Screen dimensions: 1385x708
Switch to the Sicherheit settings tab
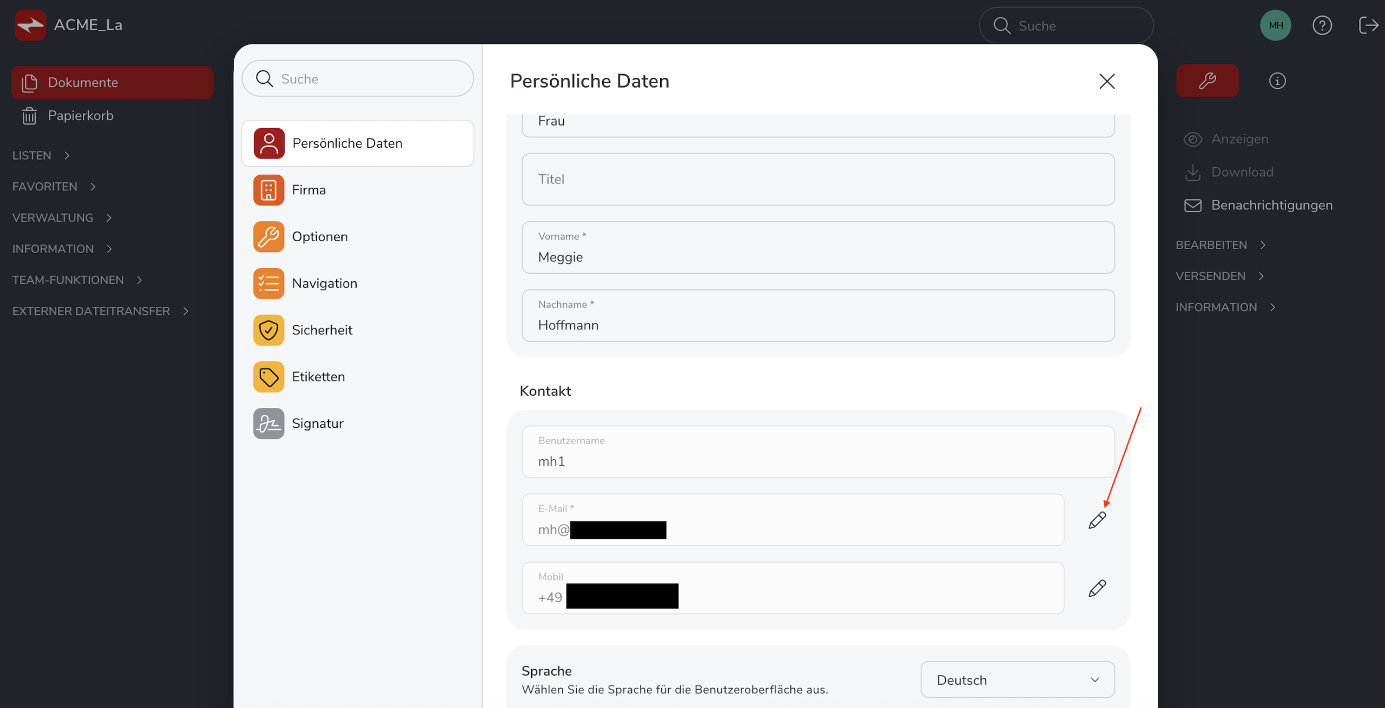(x=321, y=330)
